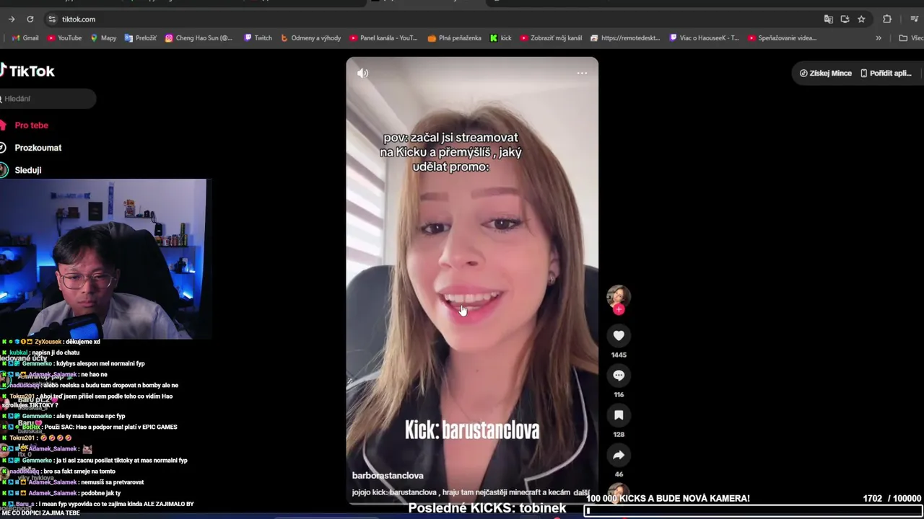The image size is (924, 519).
Task: Like the video with the heart icon
Action: [x=619, y=335]
